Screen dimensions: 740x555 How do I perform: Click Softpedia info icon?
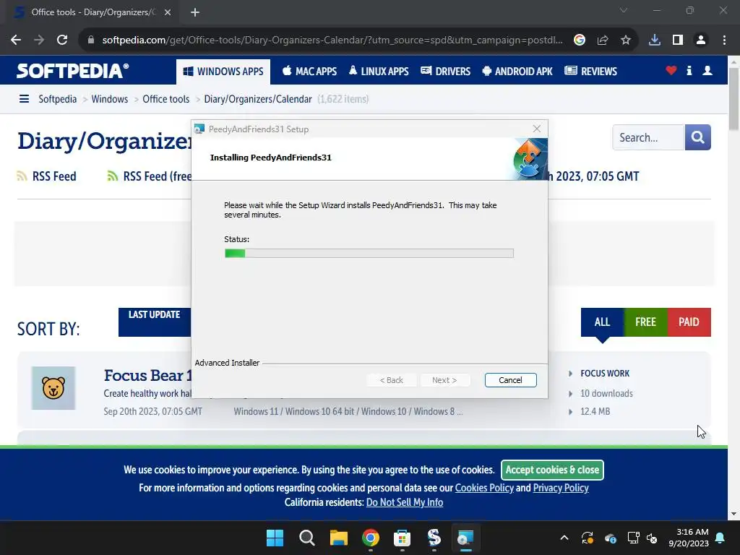689,71
